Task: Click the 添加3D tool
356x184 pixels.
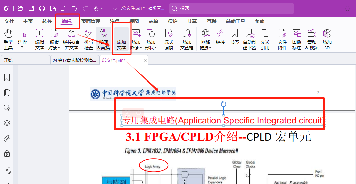Action: [x=327, y=39]
